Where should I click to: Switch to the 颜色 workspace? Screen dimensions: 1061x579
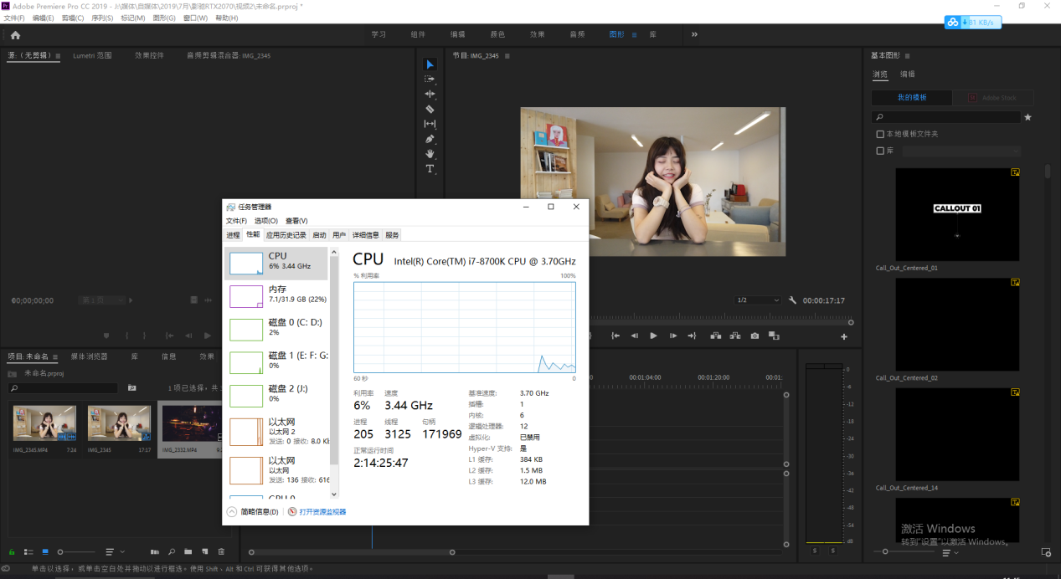497,34
